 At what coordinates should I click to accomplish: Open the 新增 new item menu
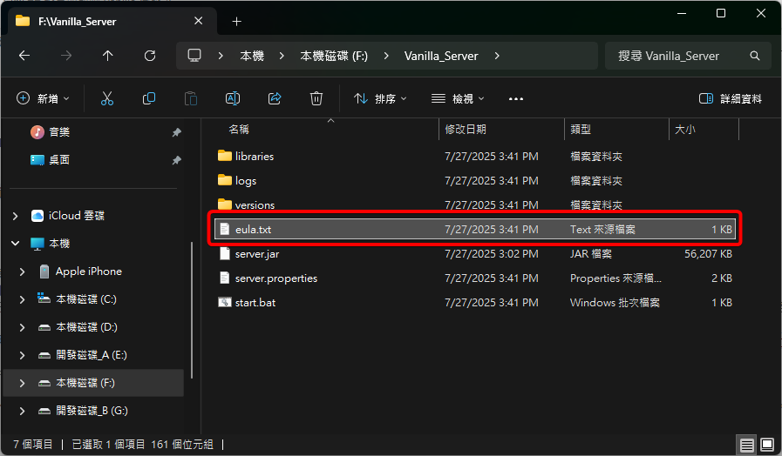(x=44, y=99)
